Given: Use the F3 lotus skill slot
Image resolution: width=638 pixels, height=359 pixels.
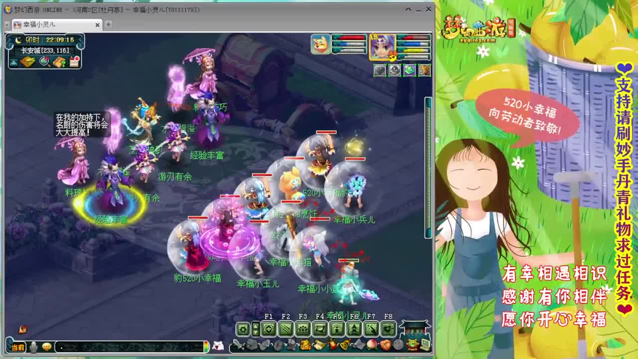Looking at the screenshot, I should [303, 329].
